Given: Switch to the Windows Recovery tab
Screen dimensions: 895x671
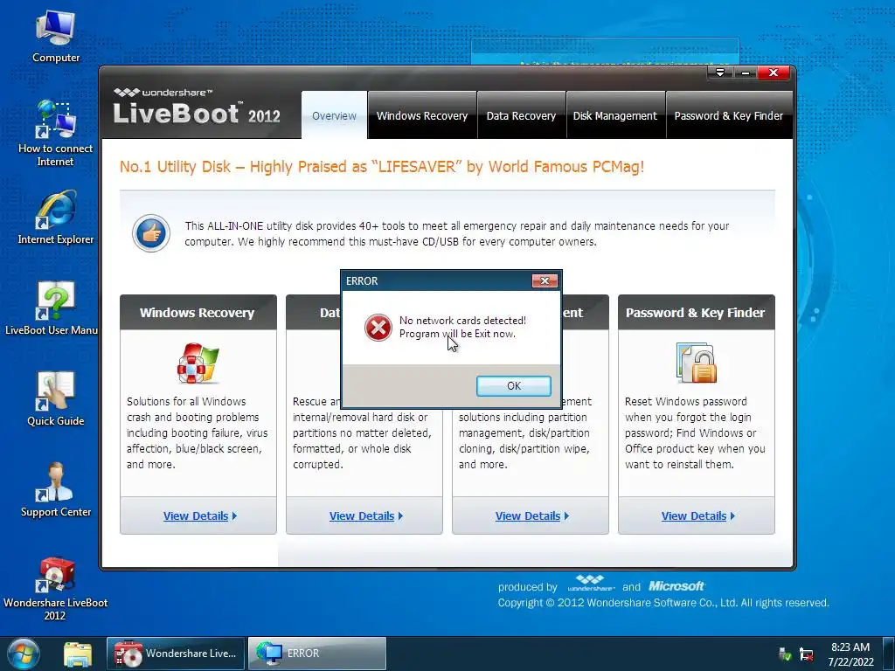Looking at the screenshot, I should (422, 115).
